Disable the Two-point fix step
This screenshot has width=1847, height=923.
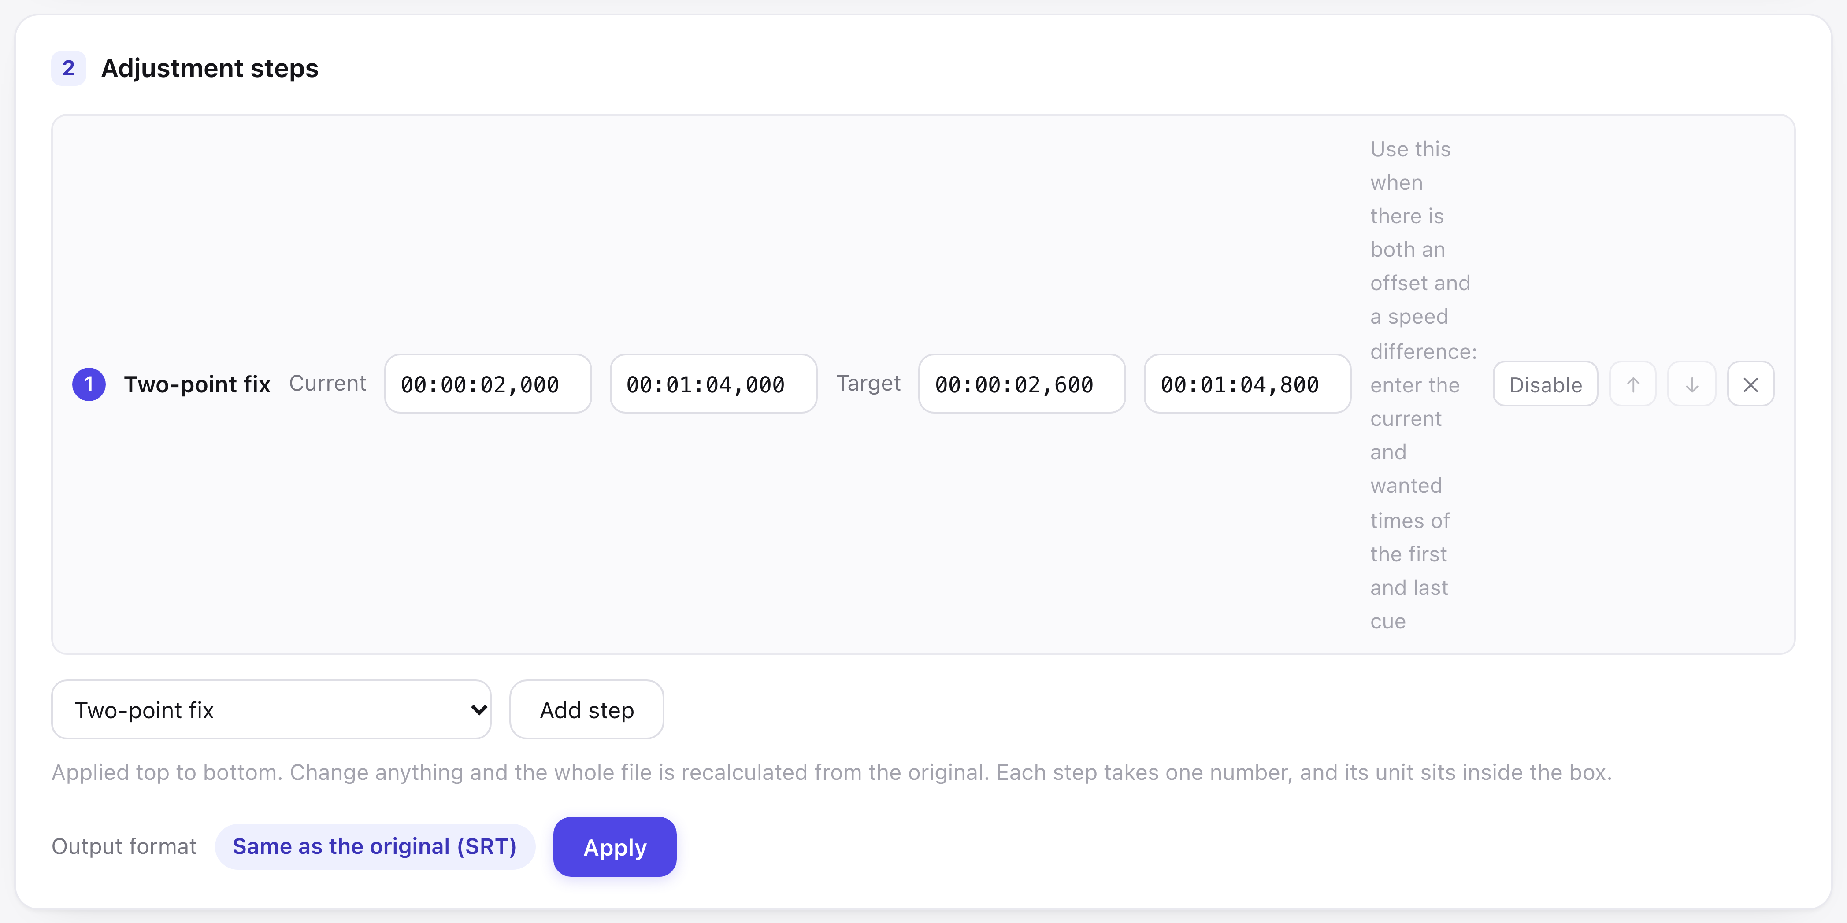[1545, 384]
